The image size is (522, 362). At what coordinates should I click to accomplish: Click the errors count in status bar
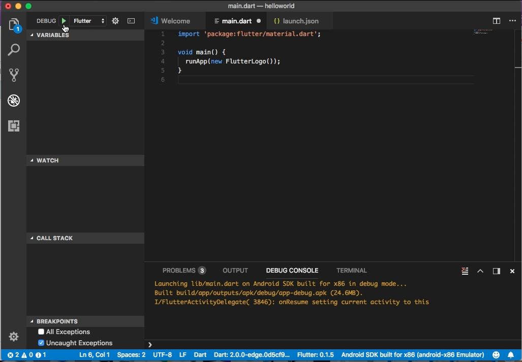(13, 355)
